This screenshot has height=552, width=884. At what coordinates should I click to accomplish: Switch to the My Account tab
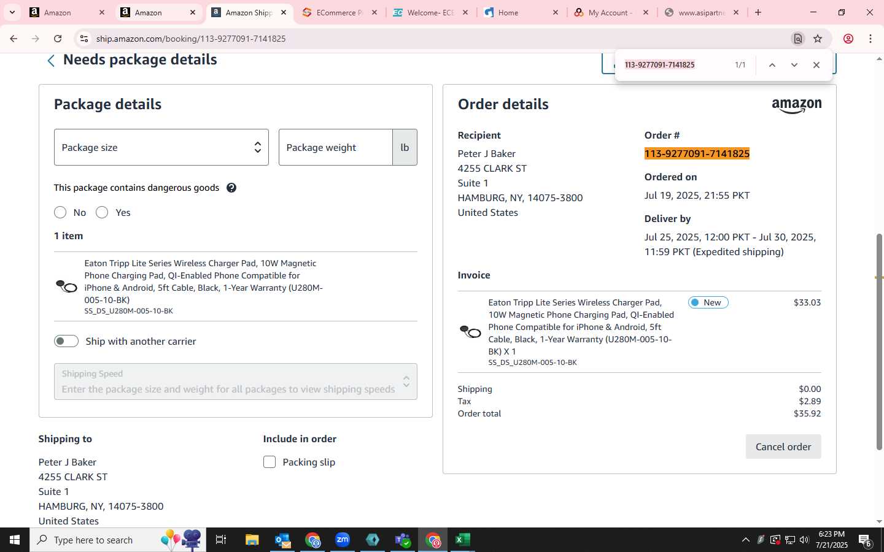point(612,12)
